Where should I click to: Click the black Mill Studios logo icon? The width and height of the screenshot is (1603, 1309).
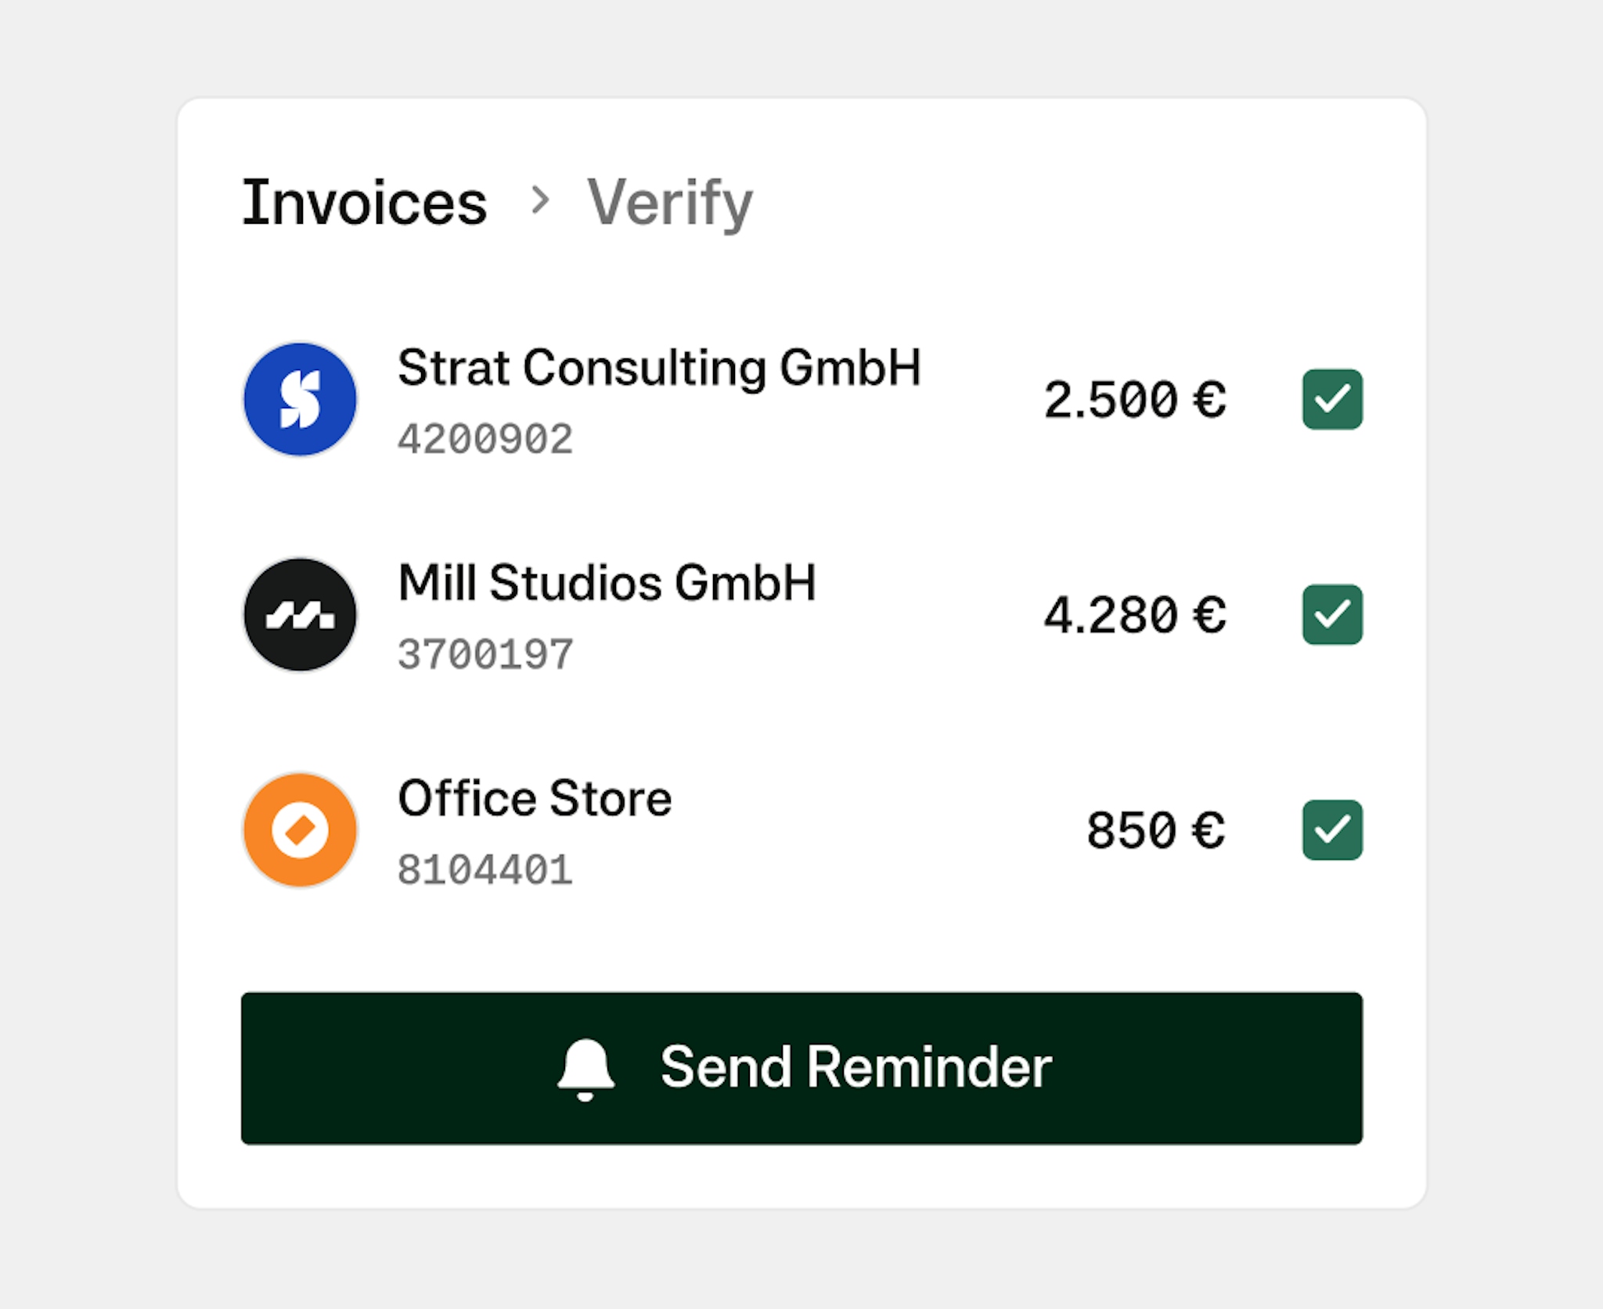click(x=300, y=615)
